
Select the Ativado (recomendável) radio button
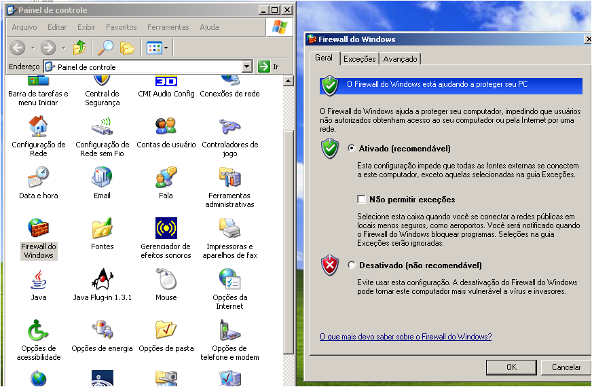(x=352, y=148)
